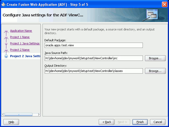Click the Java cup icon in title bar
Image resolution: width=169 pixels, height=127 pixels.
(3, 4)
